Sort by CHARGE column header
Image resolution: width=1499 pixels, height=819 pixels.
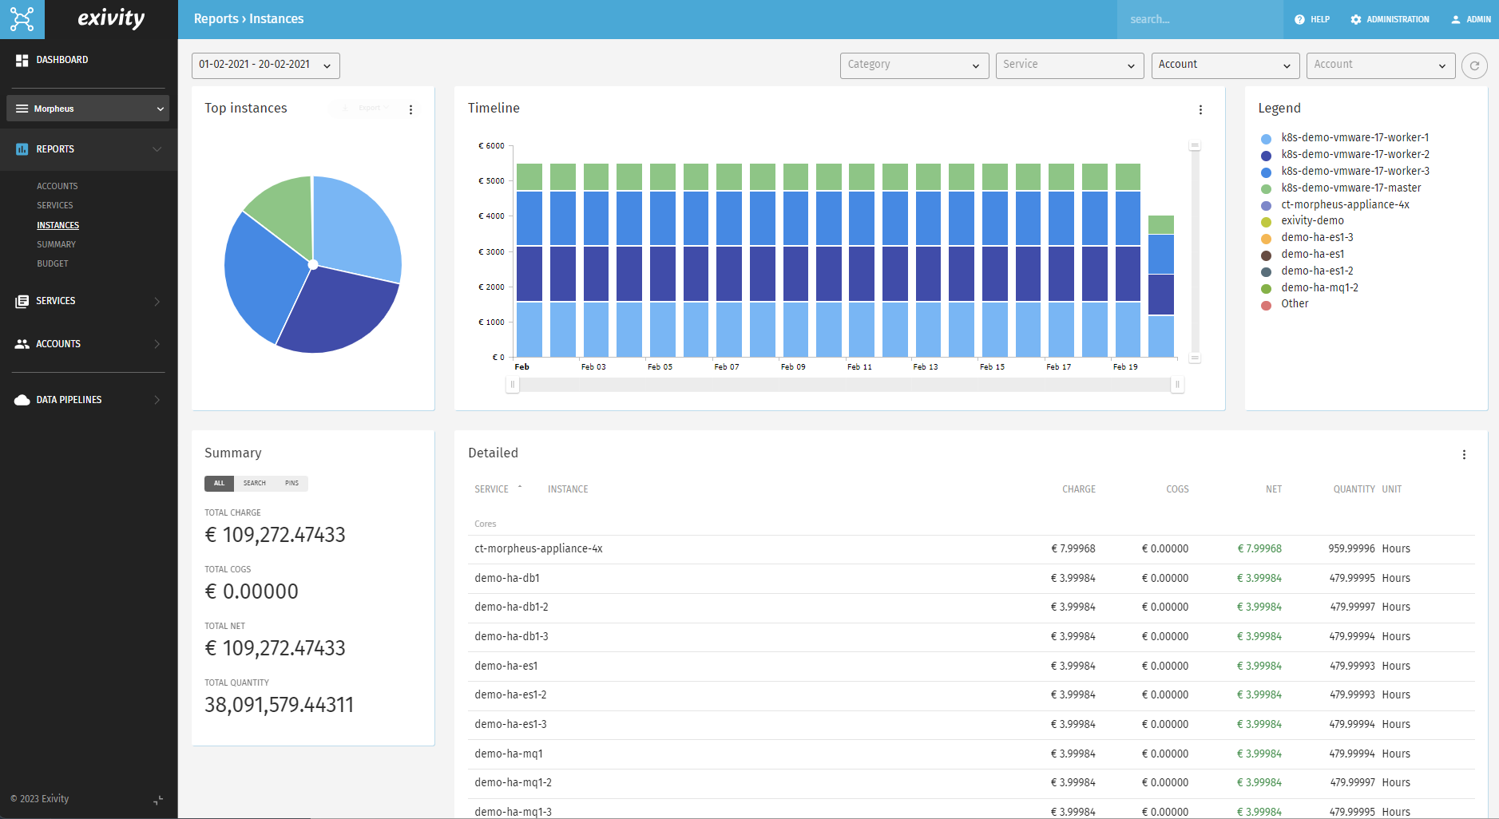[x=1079, y=489]
